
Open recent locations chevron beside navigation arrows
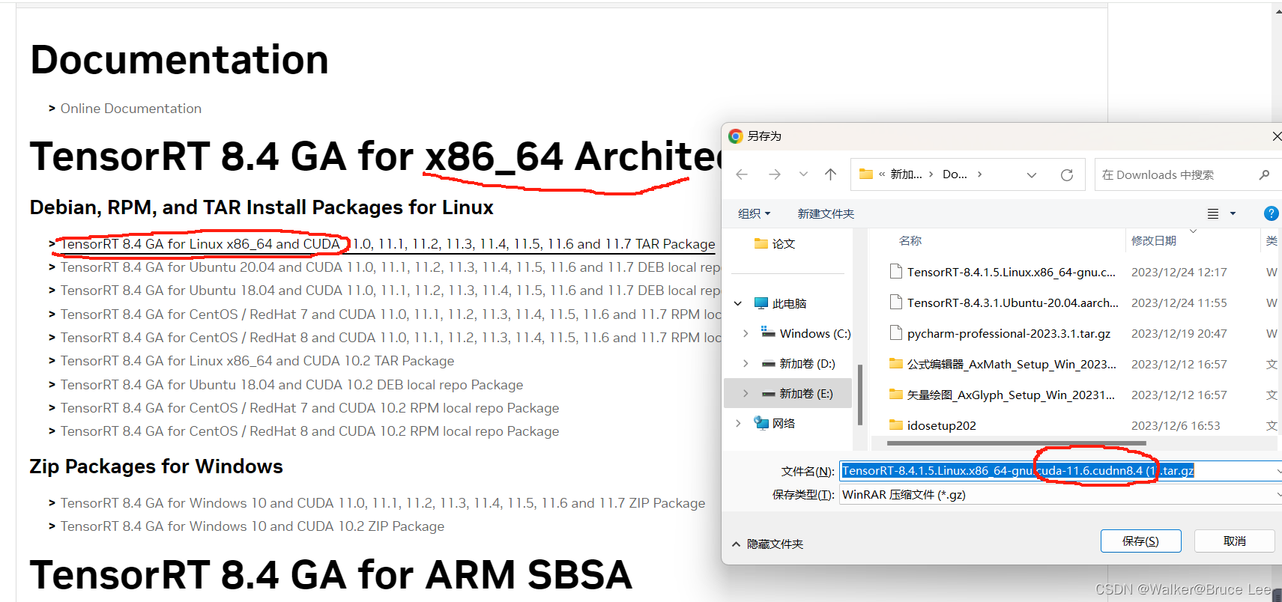pos(803,174)
